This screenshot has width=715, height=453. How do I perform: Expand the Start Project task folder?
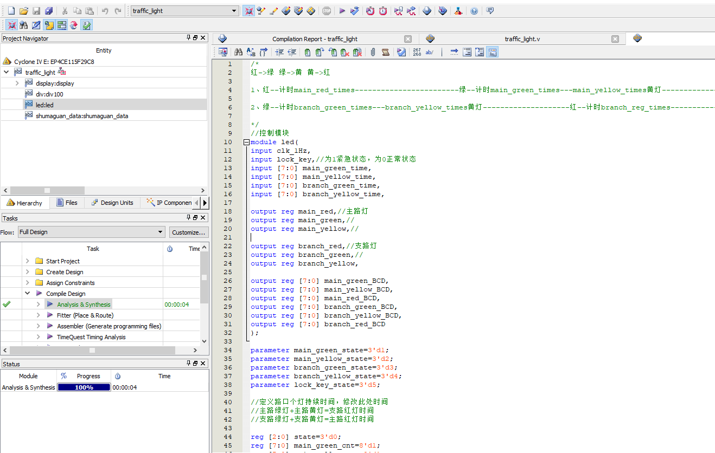click(27, 261)
